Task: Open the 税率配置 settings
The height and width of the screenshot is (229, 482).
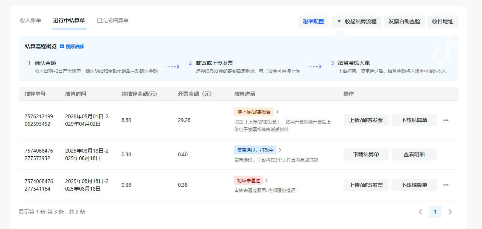Action: click(x=313, y=21)
